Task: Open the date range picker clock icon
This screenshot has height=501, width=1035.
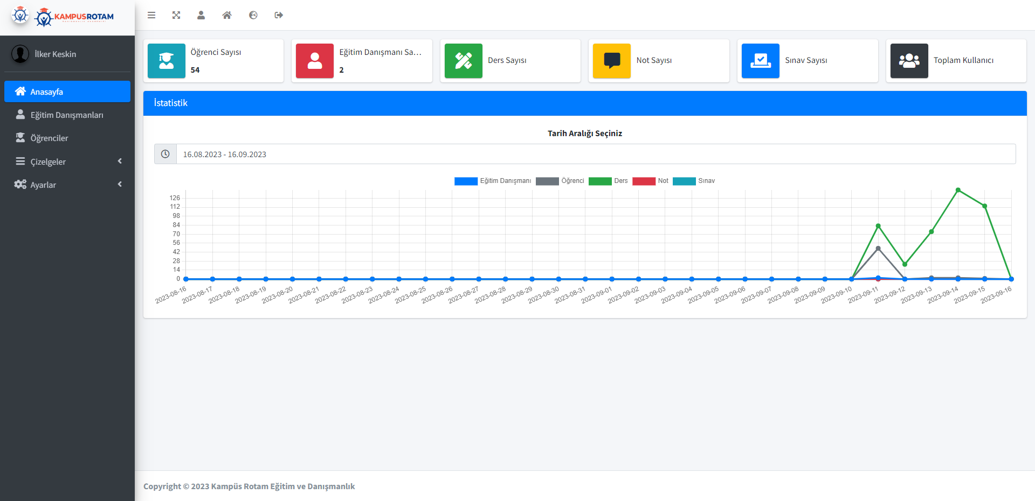Action: tap(165, 154)
